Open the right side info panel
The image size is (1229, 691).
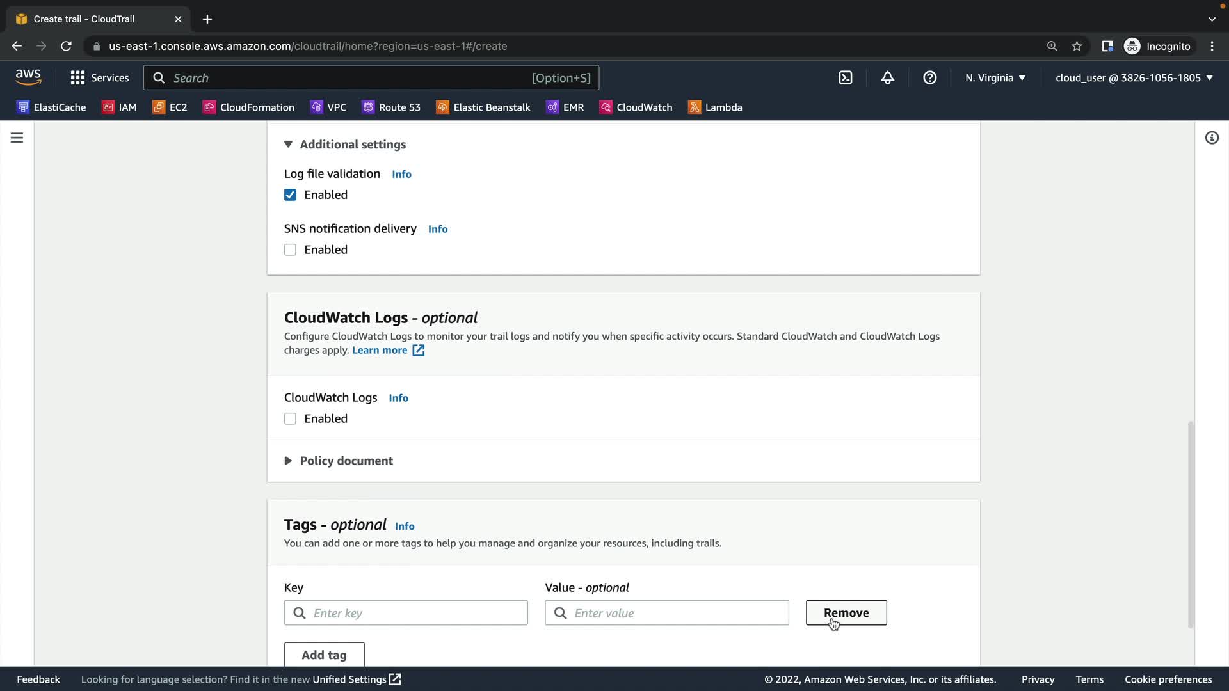pyautogui.click(x=1211, y=138)
